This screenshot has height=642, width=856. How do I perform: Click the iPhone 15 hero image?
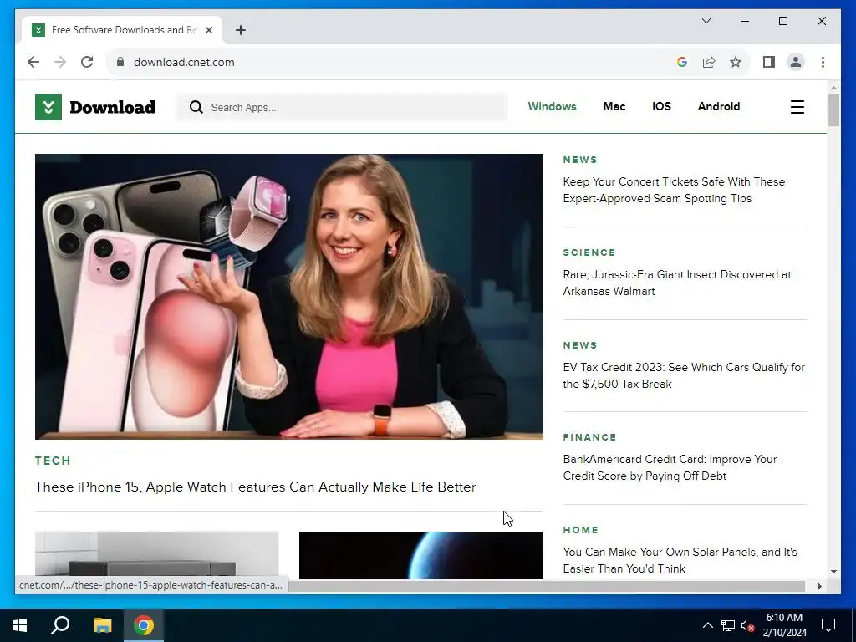click(288, 297)
